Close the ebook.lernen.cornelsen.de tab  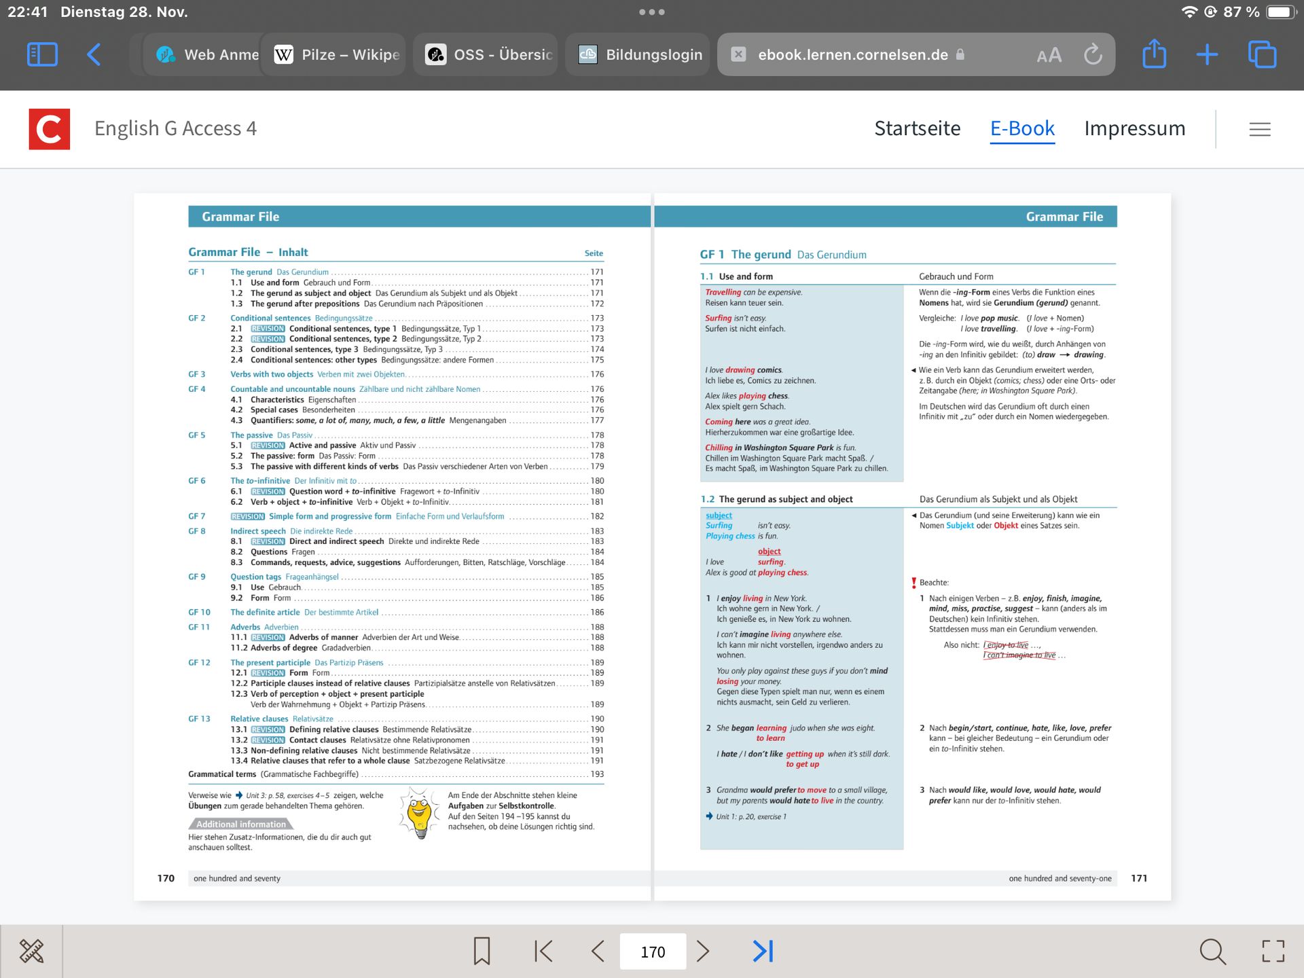[738, 54]
